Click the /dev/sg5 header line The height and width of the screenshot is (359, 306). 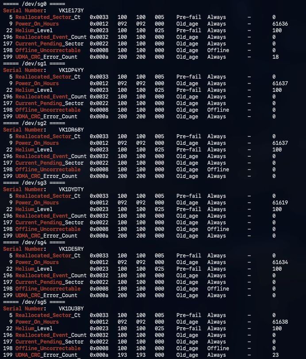(34, 302)
